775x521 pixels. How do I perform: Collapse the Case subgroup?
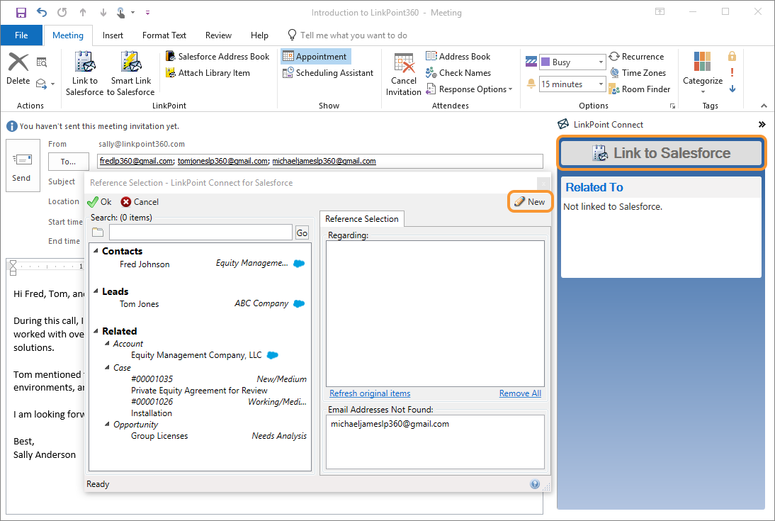pyautogui.click(x=107, y=367)
